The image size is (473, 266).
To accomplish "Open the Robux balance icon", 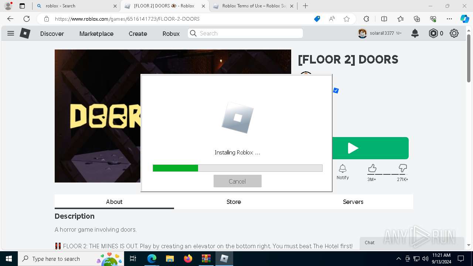I will [x=433, y=33].
